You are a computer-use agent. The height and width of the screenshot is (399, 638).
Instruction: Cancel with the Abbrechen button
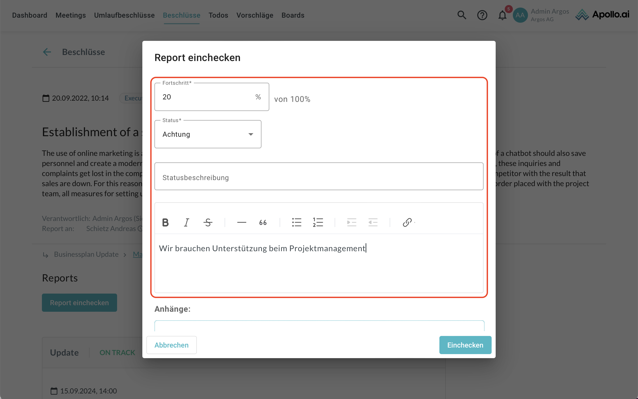(171, 345)
